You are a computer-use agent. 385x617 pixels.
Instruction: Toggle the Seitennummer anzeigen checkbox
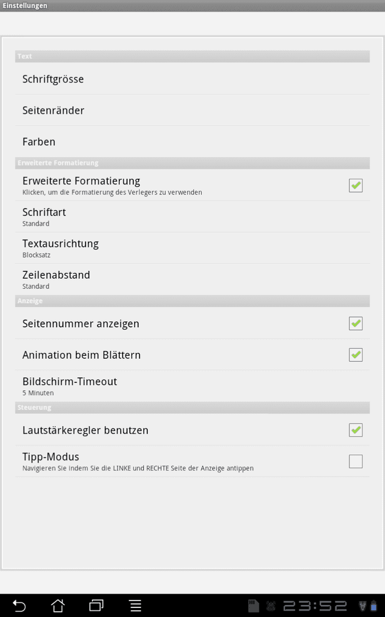(x=355, y=323)
